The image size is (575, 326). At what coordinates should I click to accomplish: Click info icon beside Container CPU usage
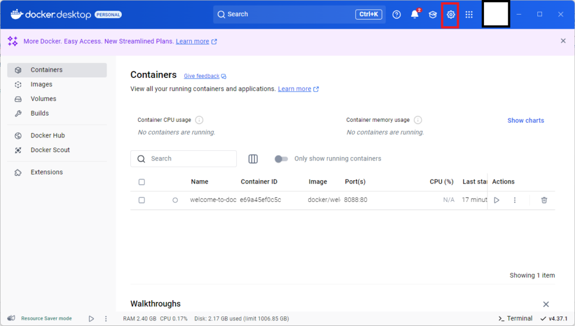coord(199,120)
